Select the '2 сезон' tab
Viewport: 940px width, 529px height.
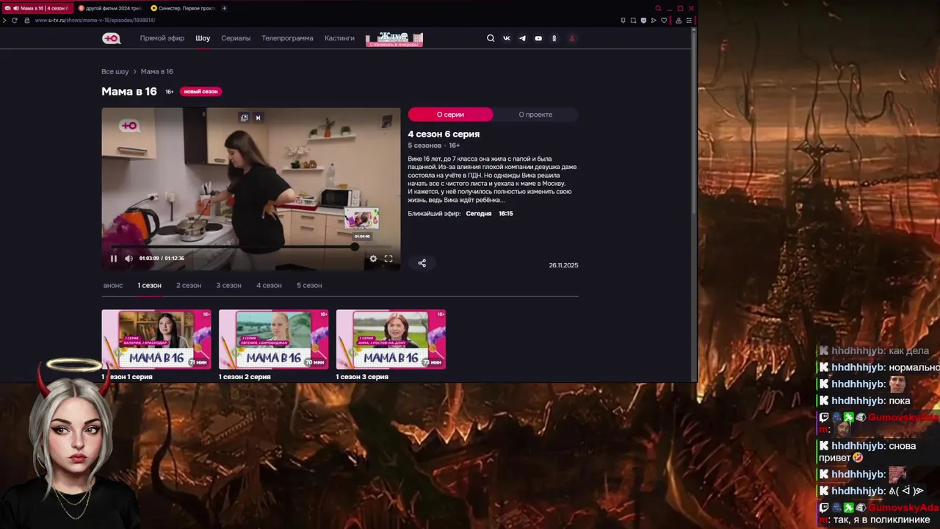[189, 285]
